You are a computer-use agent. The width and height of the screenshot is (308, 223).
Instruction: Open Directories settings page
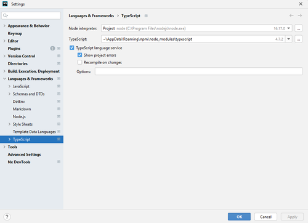[18, 63]
